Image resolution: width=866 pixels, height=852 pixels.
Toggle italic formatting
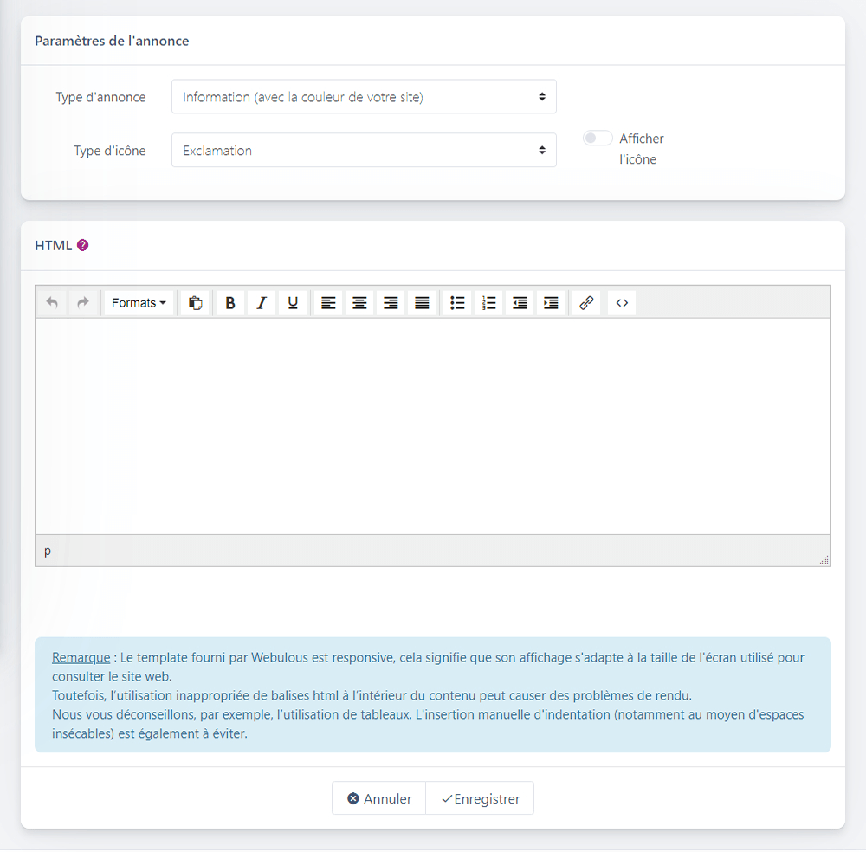(262, 303)
